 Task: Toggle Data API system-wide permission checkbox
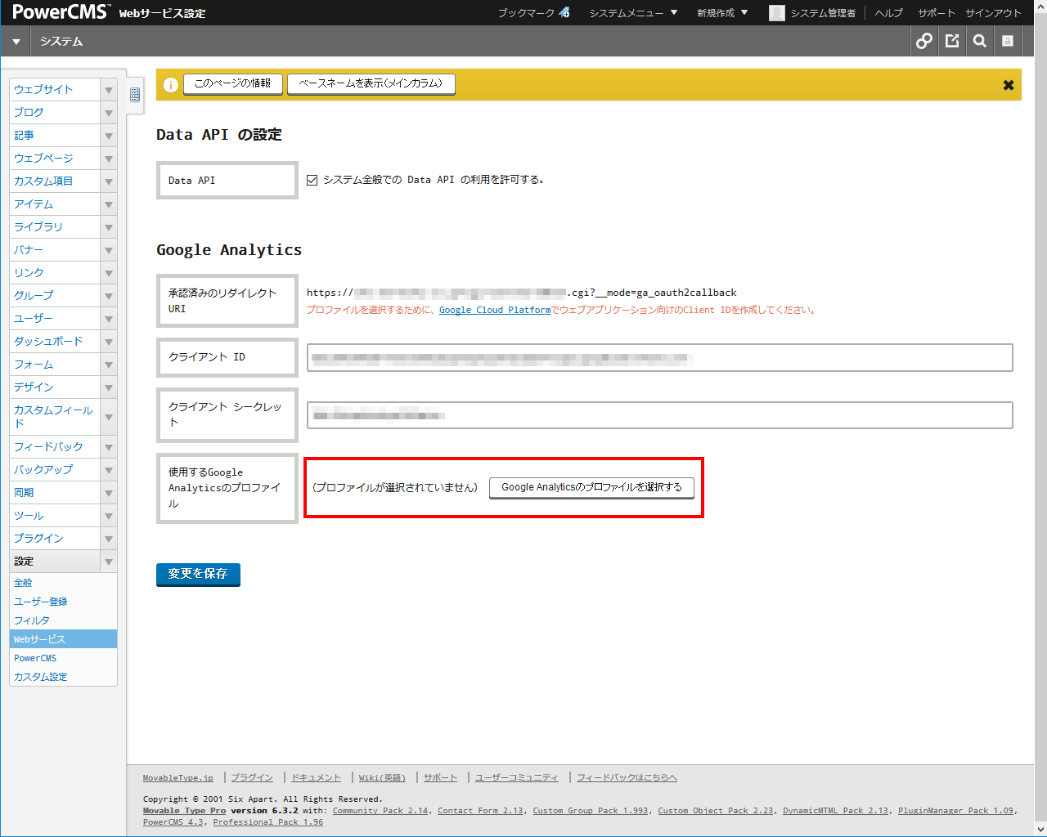[x=312, y=180]
